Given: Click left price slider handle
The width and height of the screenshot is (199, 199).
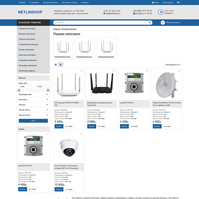Looking at the screenshot, I should [19, 90].
